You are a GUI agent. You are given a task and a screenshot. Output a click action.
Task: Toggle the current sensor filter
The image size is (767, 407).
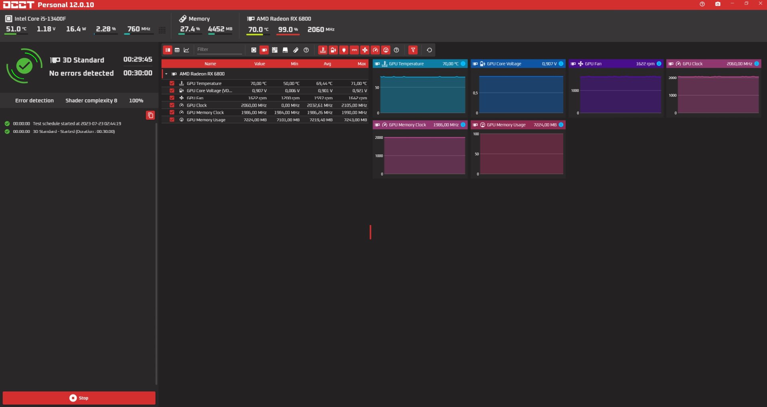[x=354, y=50]
